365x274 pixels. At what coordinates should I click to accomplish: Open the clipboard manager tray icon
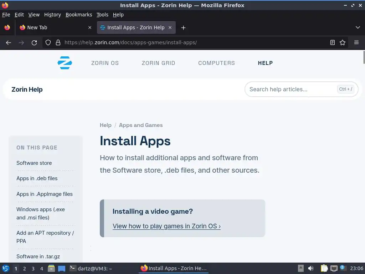point(324,268)
